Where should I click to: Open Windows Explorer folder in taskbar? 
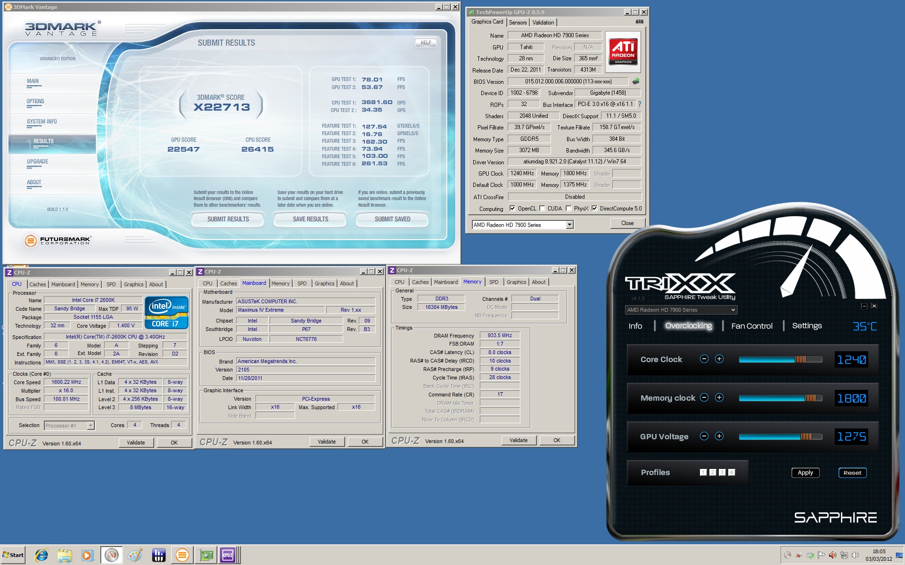pos(65,555)
